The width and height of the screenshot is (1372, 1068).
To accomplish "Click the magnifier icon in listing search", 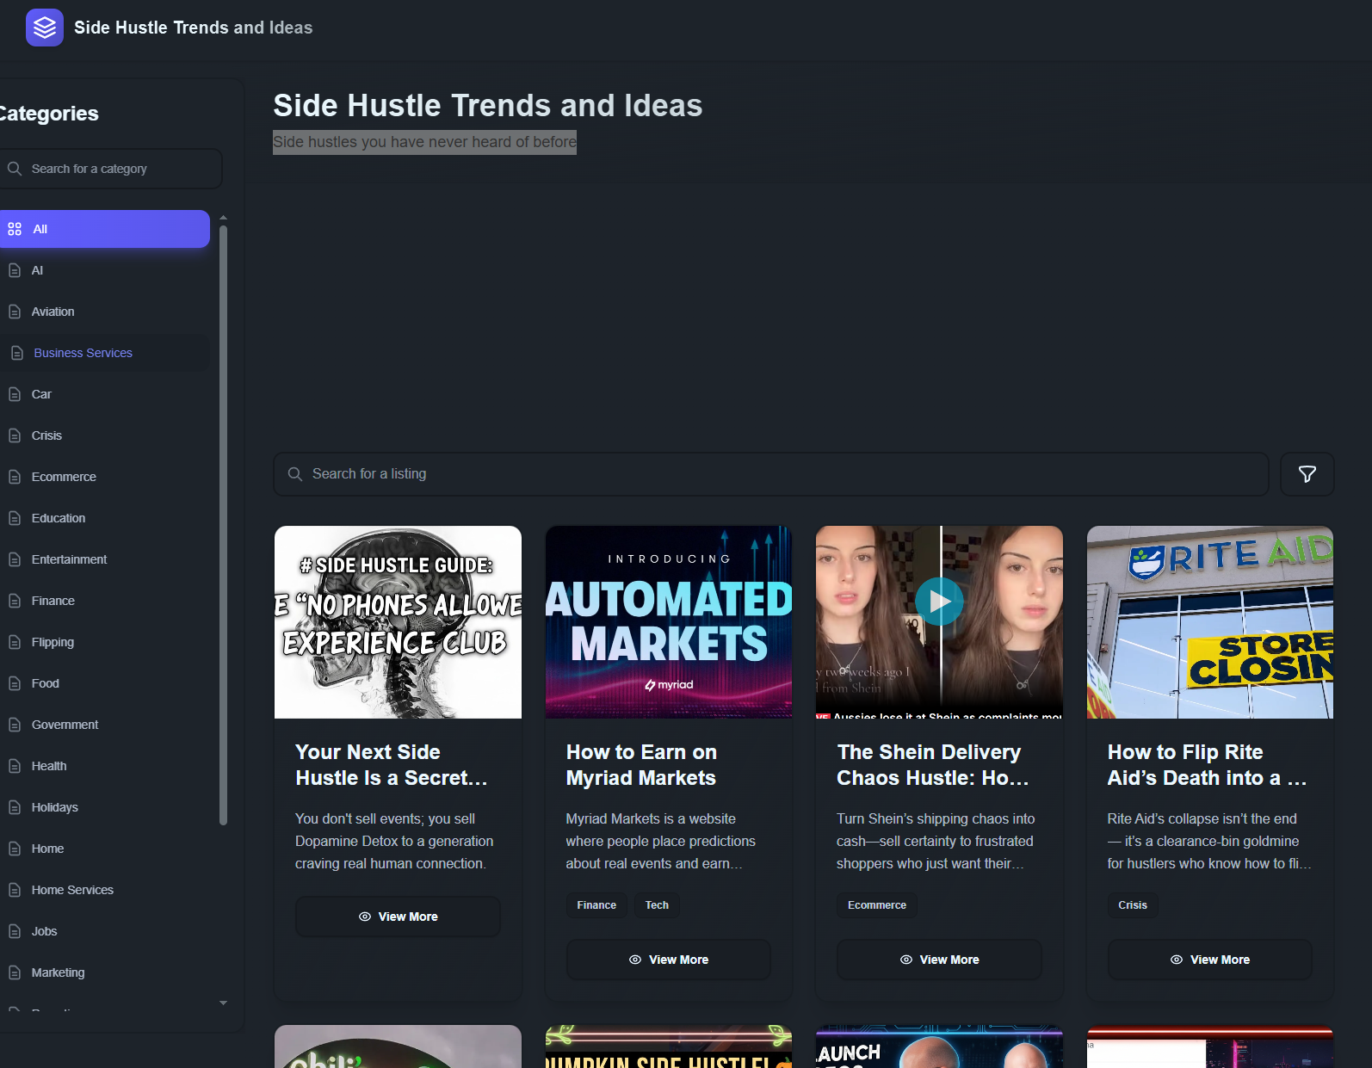I will tap(295, 474).
